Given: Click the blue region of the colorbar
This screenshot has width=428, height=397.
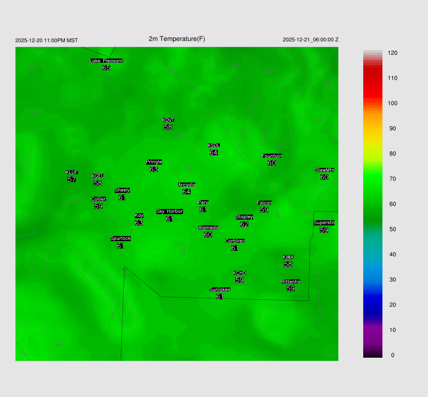Looking at the screenshot, I should pos(372,297).
